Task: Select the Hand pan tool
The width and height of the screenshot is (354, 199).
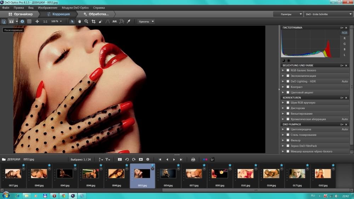Action: [79, 22]
